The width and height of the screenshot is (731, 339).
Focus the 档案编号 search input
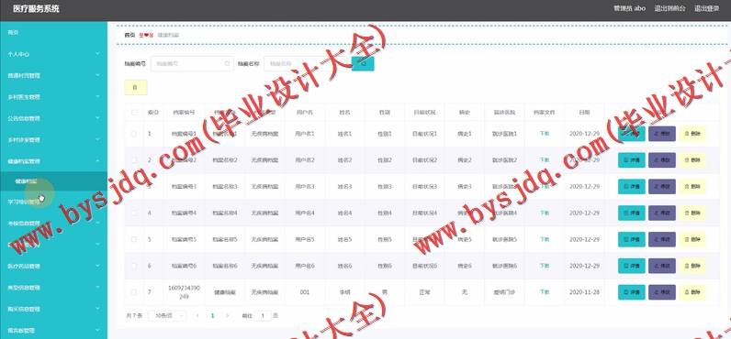[x=192, y=64]
